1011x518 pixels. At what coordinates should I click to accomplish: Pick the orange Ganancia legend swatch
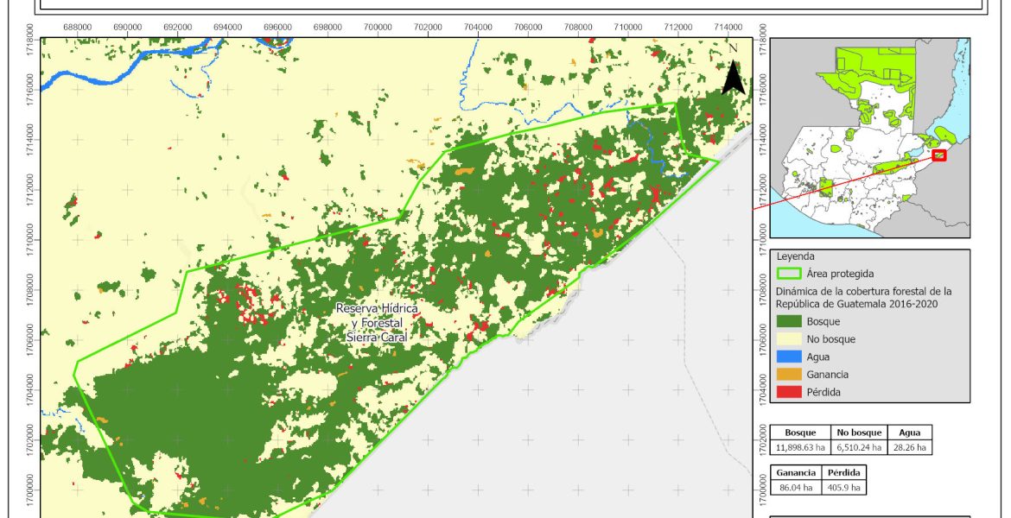[789, 375]
